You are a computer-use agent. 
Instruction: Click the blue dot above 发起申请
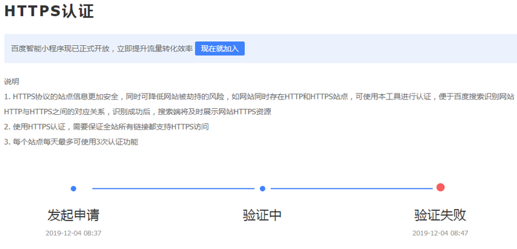pyautogui.click(x=74, y=188)
